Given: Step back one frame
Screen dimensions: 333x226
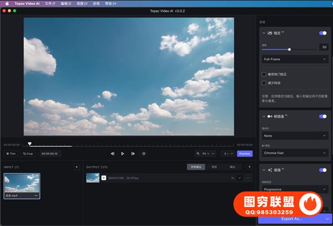Looking at the screenshot, I should point(113,153).
